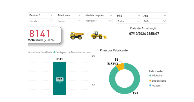
Task: Select the blue Maxam donut segment
Action: [x=124, y=66]
